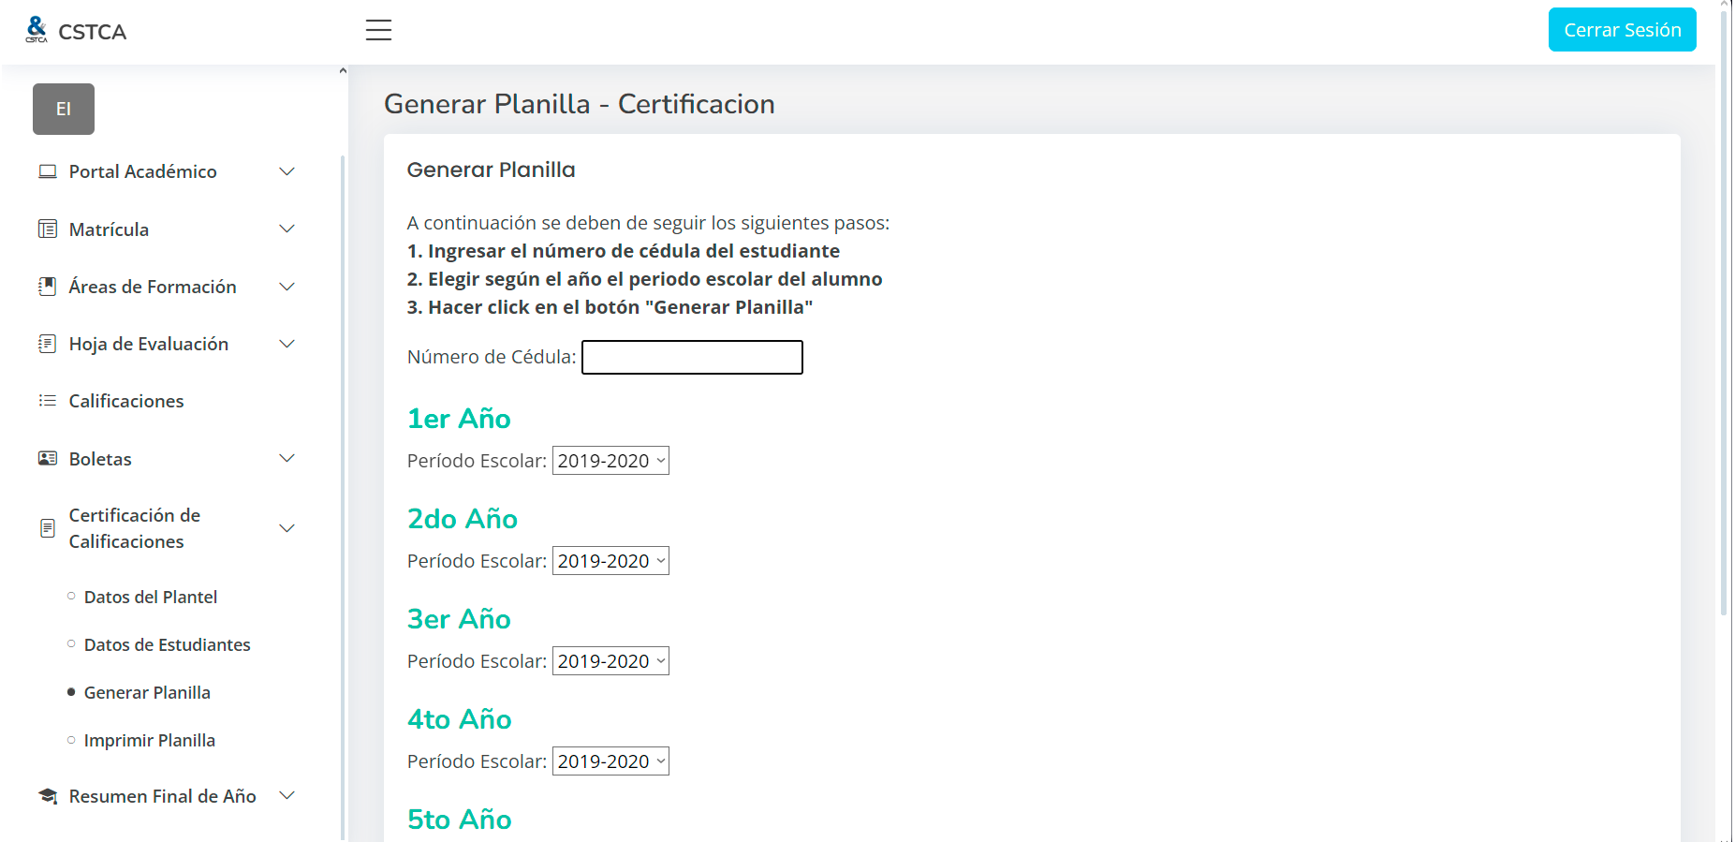Click the Portal Académico laptop icon
Viewport: 1735px width, 842px height.
47,171
